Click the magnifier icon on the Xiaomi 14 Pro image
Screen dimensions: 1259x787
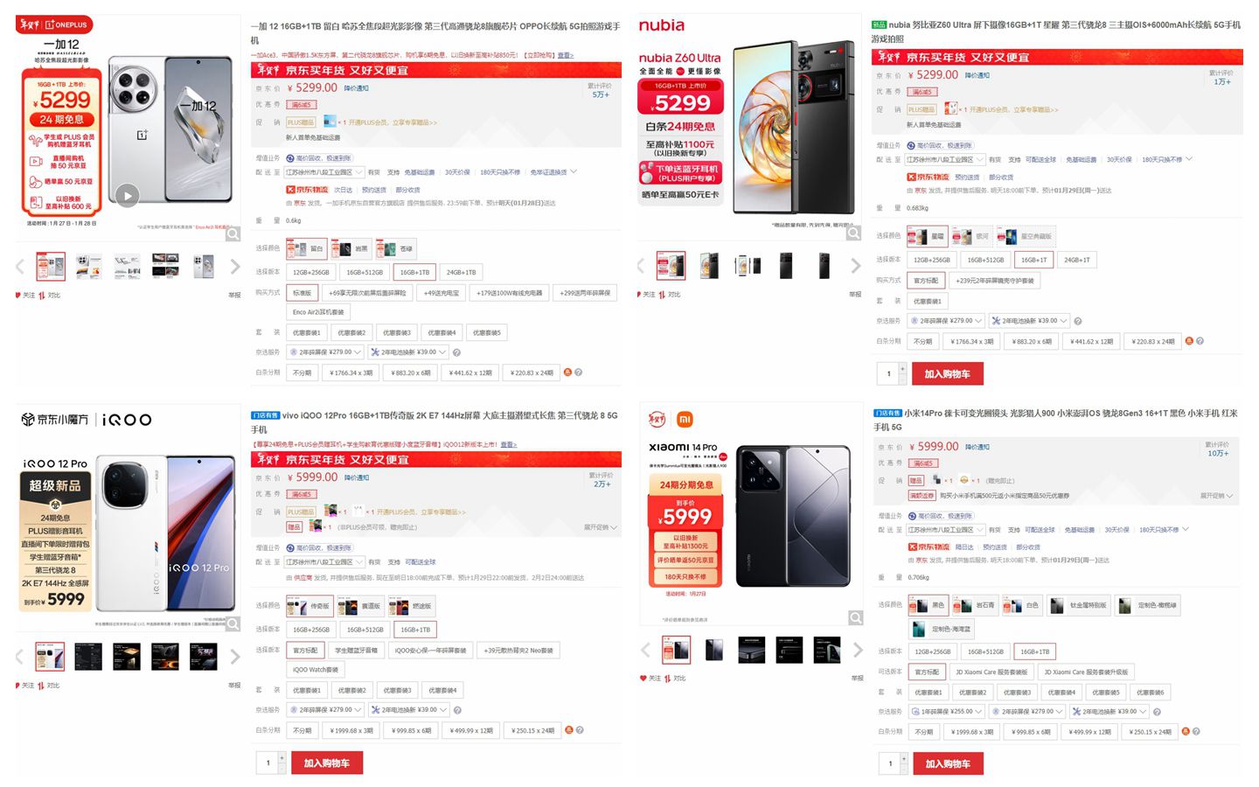click(x=855, y=618)
